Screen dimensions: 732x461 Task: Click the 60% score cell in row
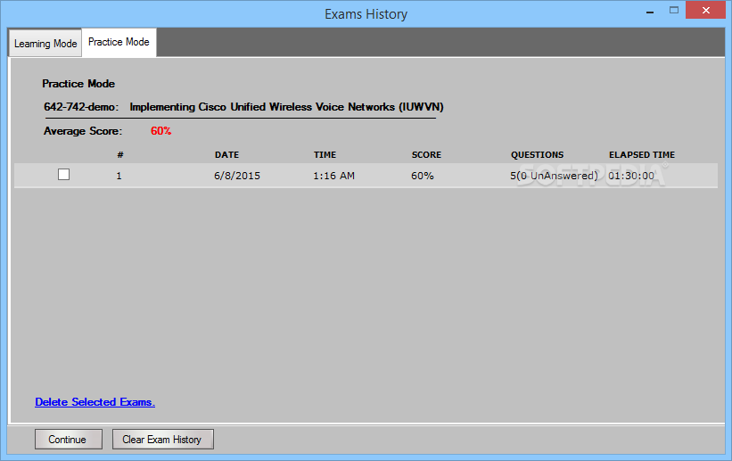point(423,176)
